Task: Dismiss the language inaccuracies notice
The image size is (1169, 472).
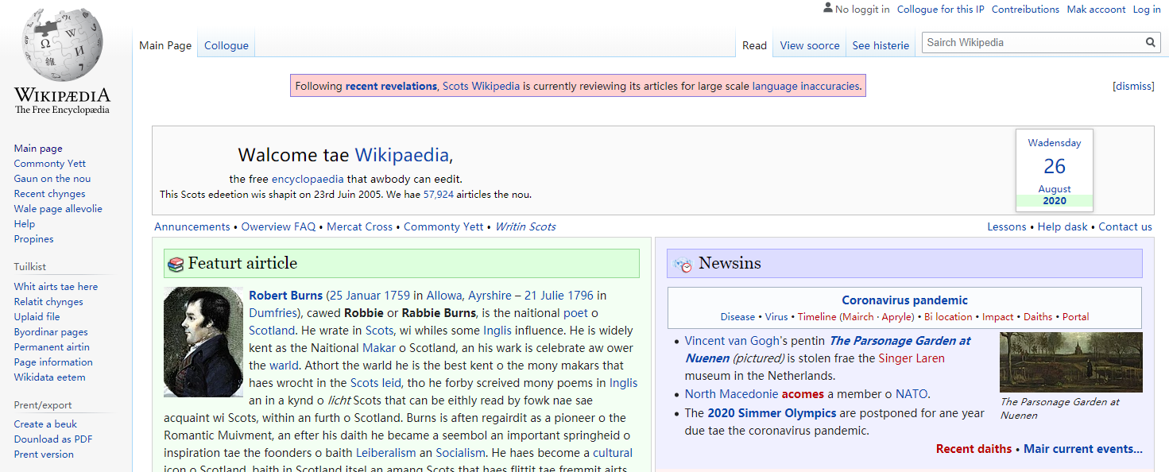Action: coord(1133,86)
